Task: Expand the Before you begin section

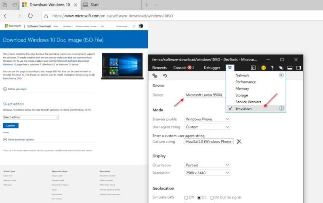Action: pyautogui.click(x=15, y=89)
